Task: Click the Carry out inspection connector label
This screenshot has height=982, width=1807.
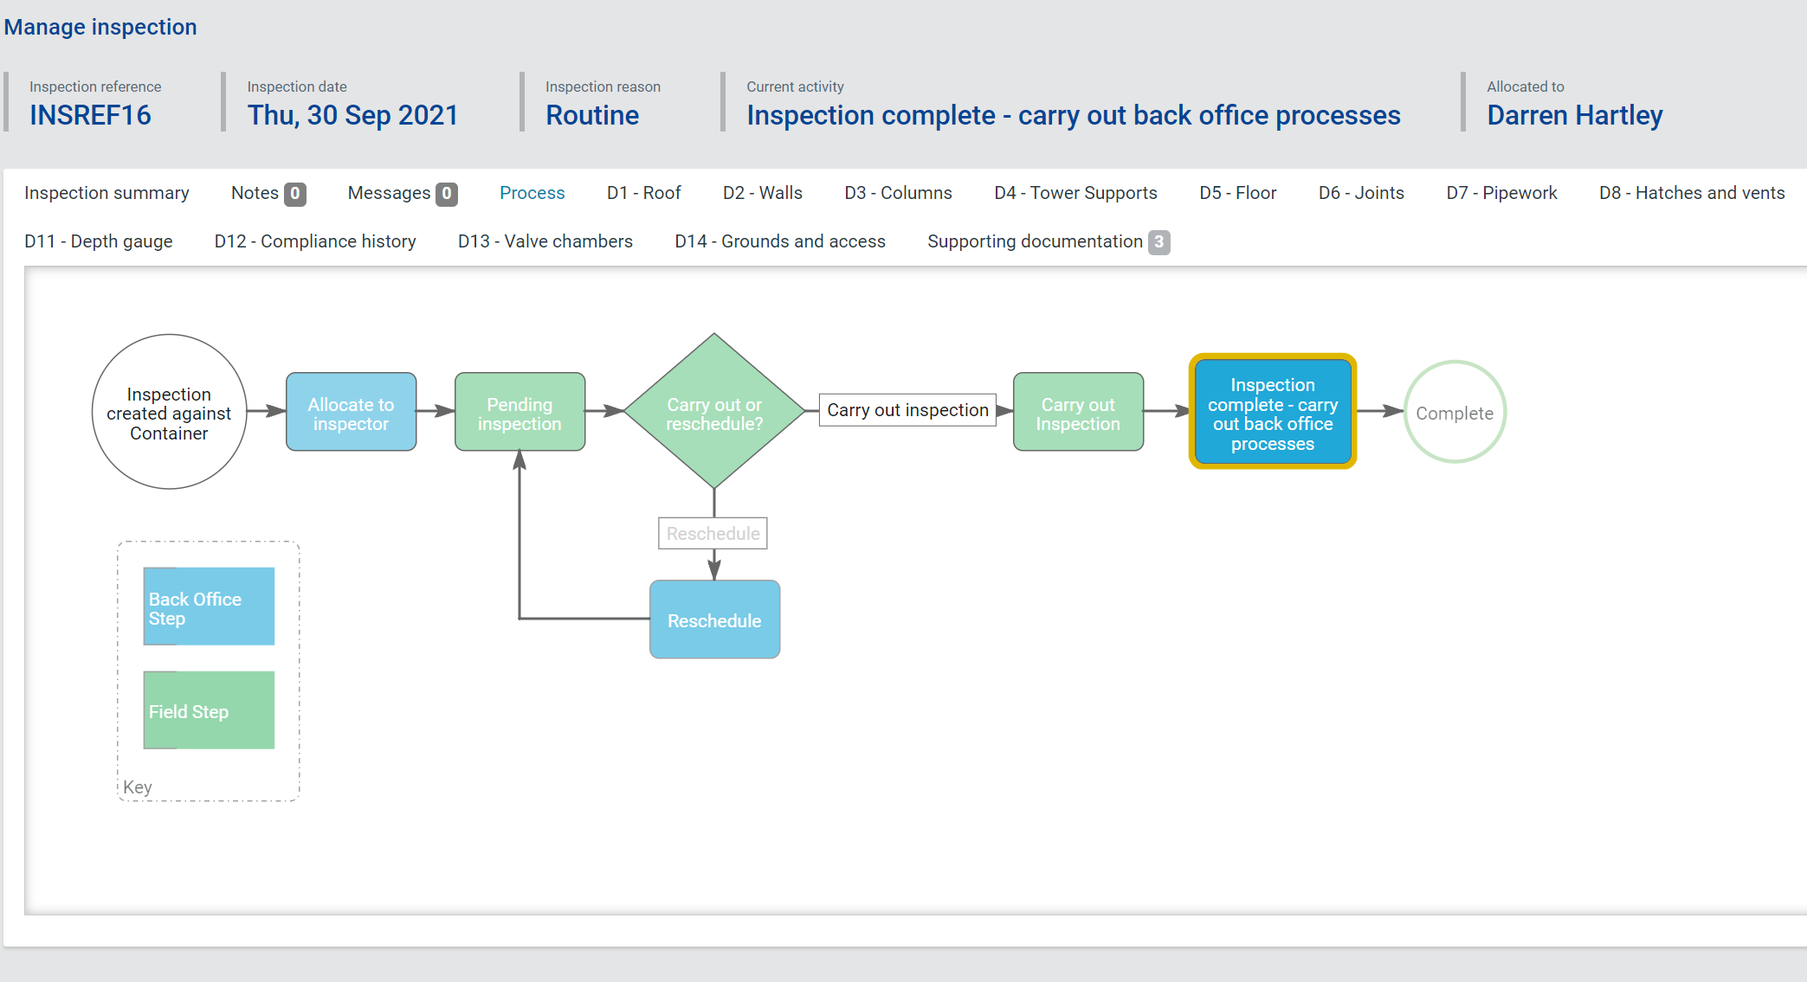Action: pyautogui.click(x=907, y=410)
